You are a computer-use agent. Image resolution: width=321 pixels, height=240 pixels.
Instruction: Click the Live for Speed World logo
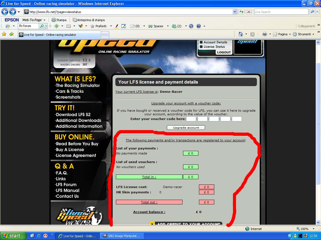79,216
